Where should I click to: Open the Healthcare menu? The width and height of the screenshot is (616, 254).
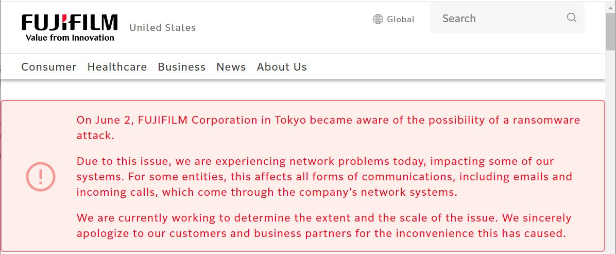pos(117,67)
